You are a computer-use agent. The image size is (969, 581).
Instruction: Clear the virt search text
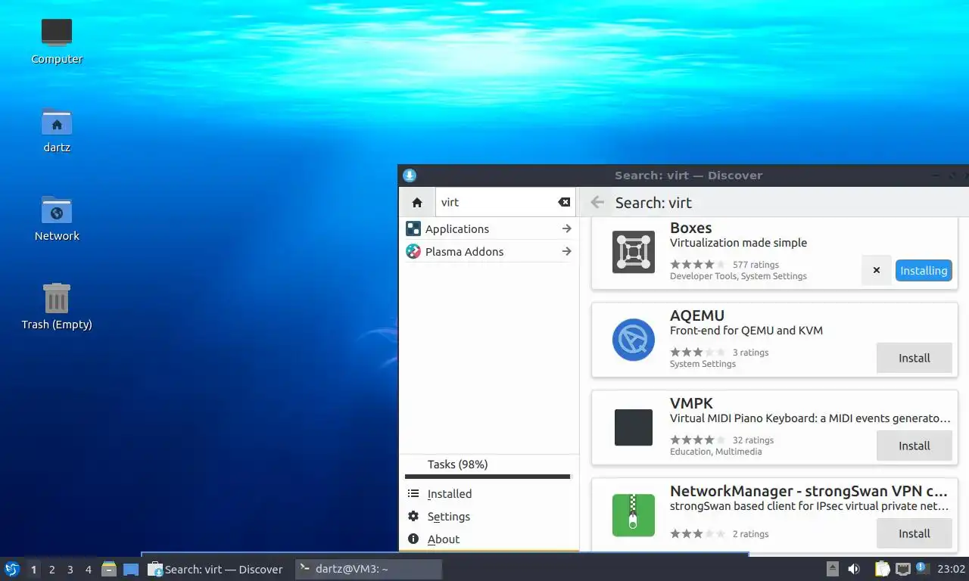564,202
